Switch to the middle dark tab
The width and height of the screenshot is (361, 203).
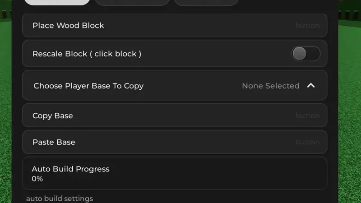(132, 2)
